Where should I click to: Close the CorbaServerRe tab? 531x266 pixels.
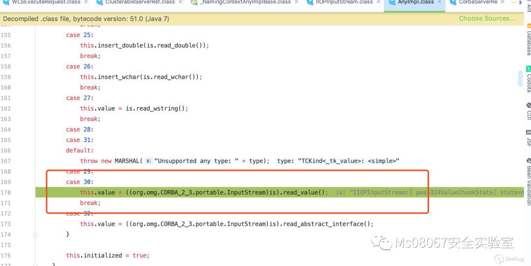pyautogui.click(x=502, y=2)
